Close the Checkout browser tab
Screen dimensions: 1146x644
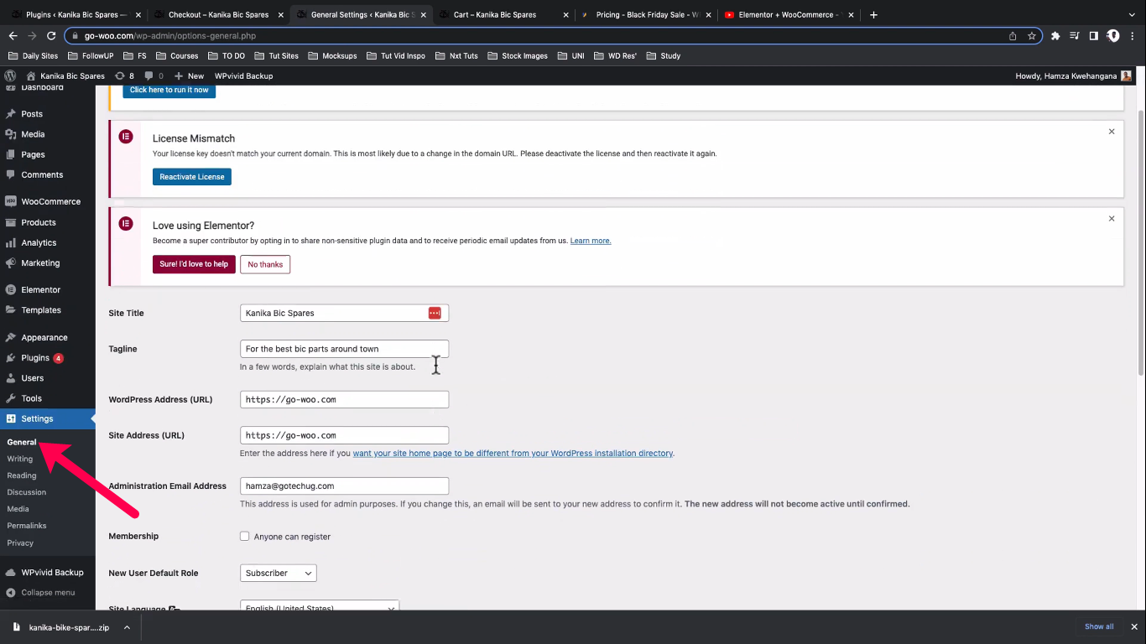(280, 15)
